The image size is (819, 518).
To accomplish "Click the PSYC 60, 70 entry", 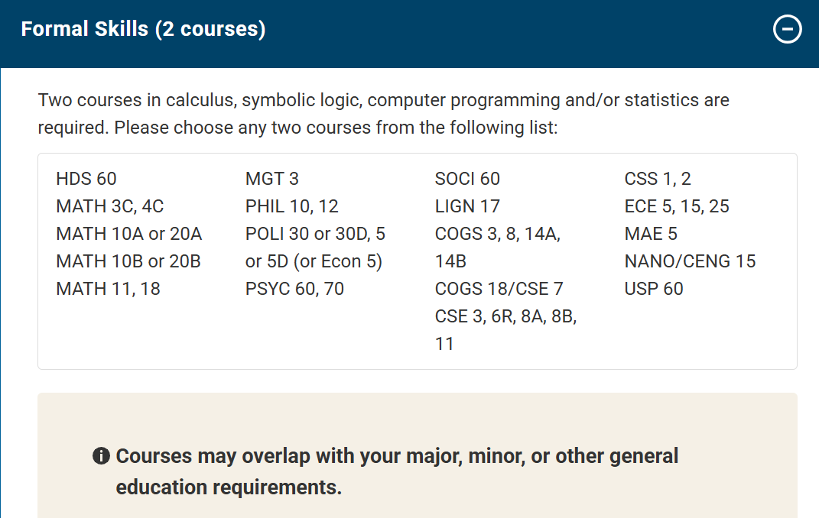I will pos(294,289).
